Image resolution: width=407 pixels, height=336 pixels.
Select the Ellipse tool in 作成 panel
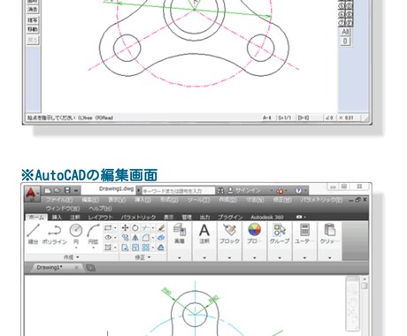click(x=108, y=238)
